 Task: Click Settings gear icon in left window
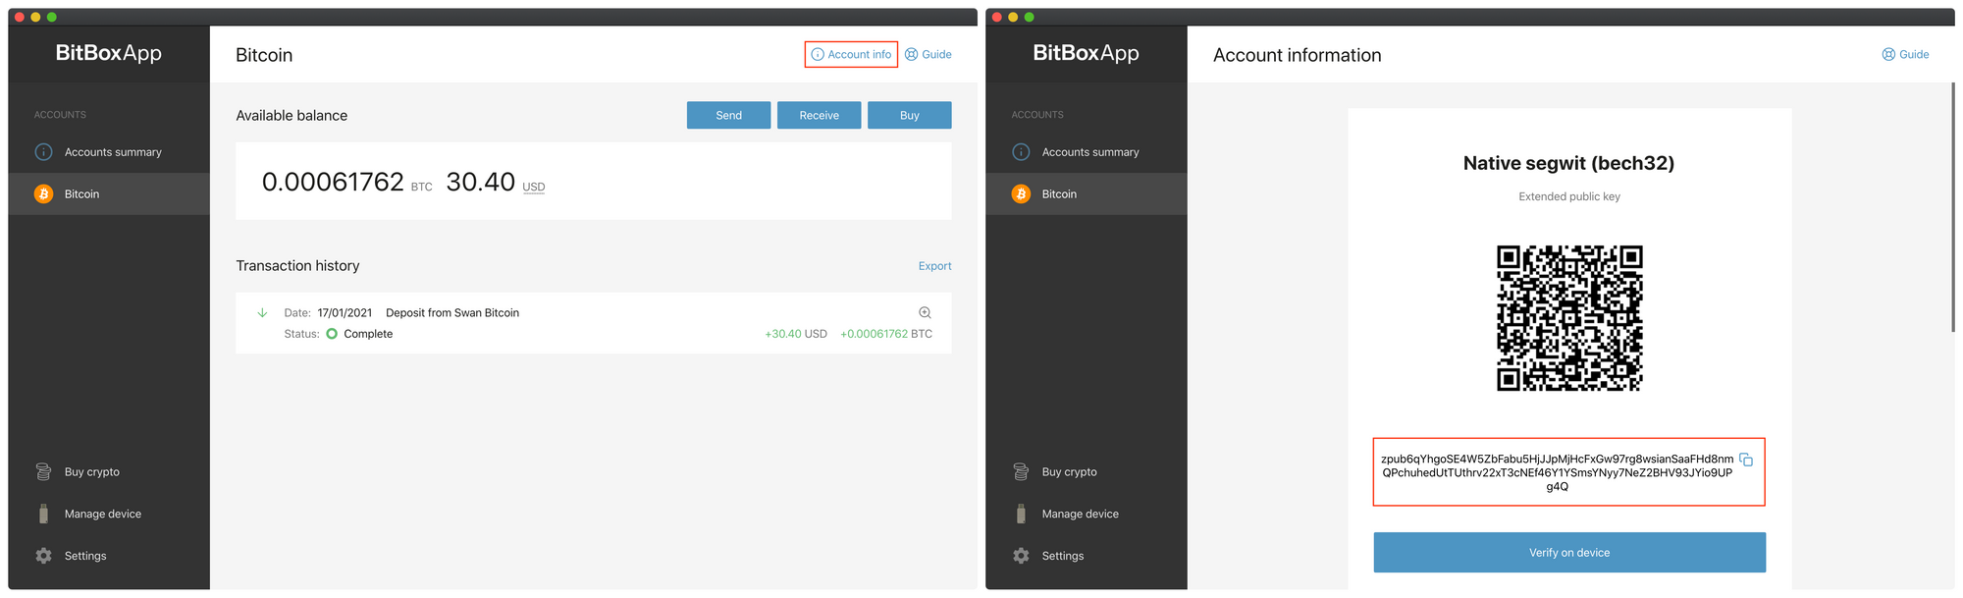point(43,556)
